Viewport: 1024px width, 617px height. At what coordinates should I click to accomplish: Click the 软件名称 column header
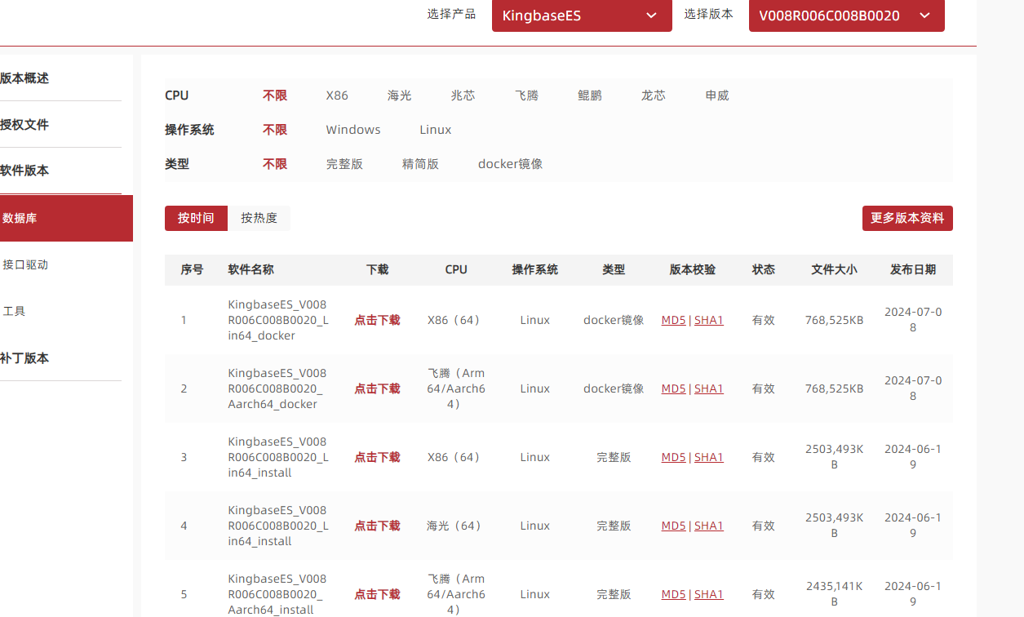coord(250,269)
